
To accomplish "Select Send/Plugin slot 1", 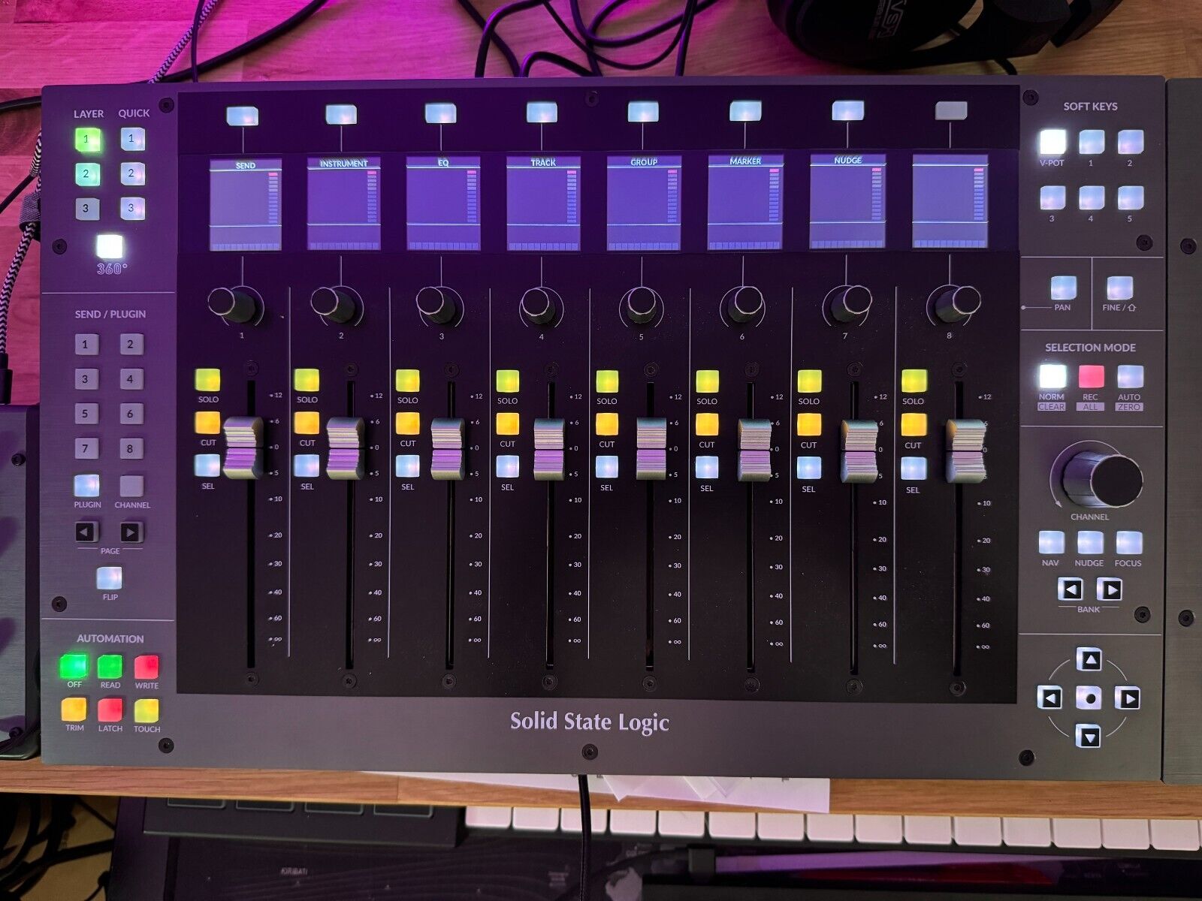I will (x=86, y=345).
